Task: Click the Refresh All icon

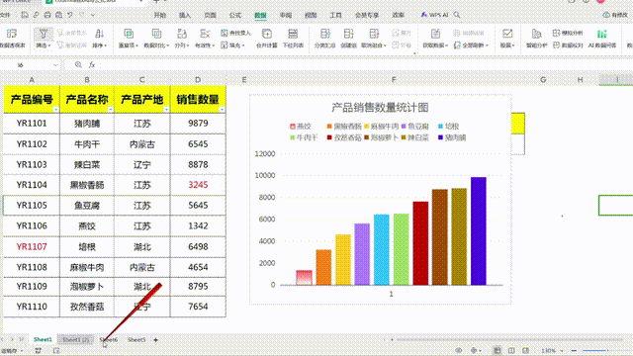Action: [457, 45]
